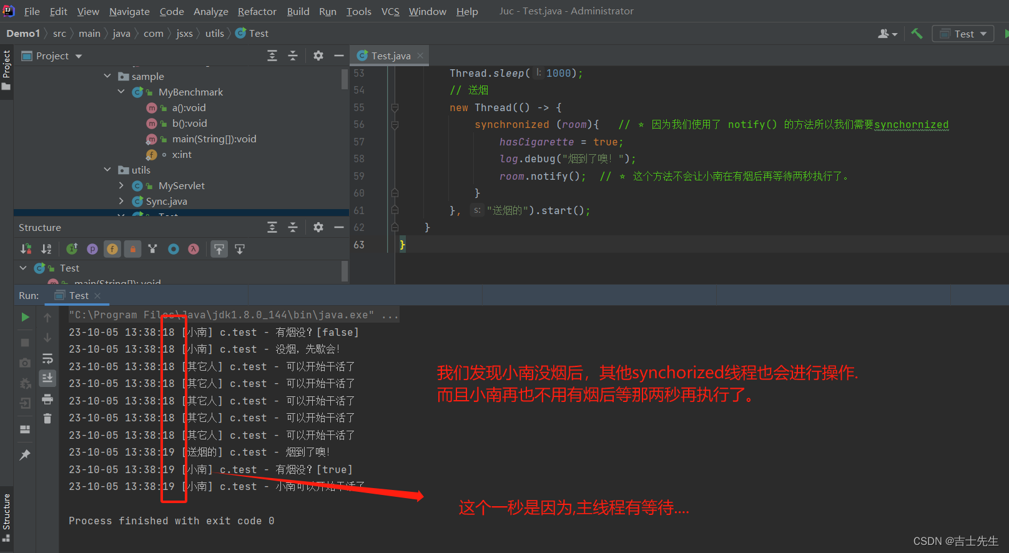
Task: Expand all nodes in Structure panel
Action: [x=272, y=227]
